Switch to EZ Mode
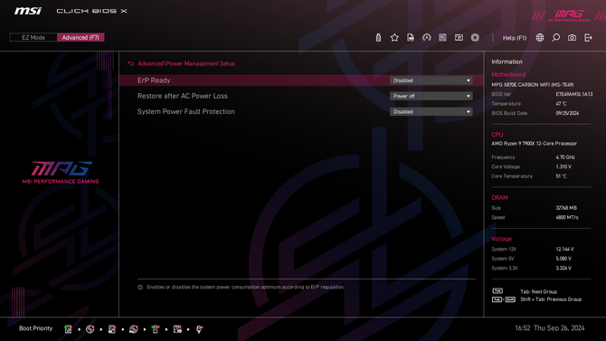Viewport: 606px width, 341px height. tap(33, 37)
